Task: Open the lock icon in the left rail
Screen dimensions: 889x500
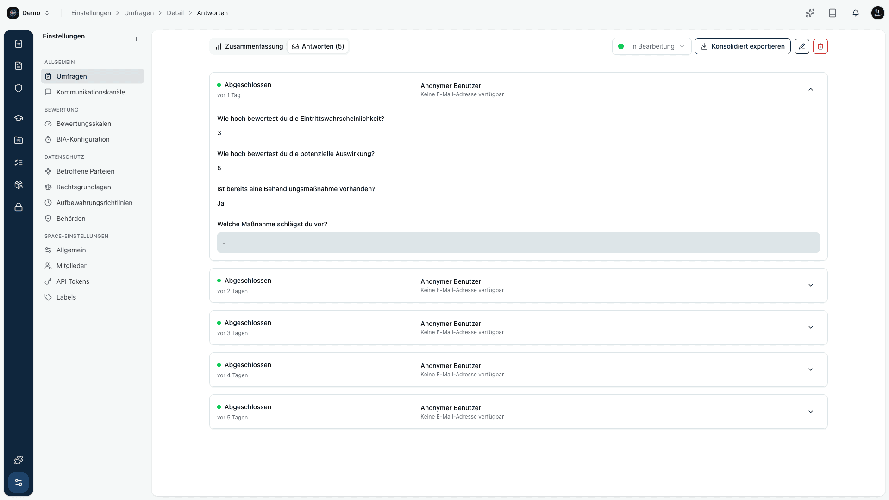Action: [x=19, y=207]
